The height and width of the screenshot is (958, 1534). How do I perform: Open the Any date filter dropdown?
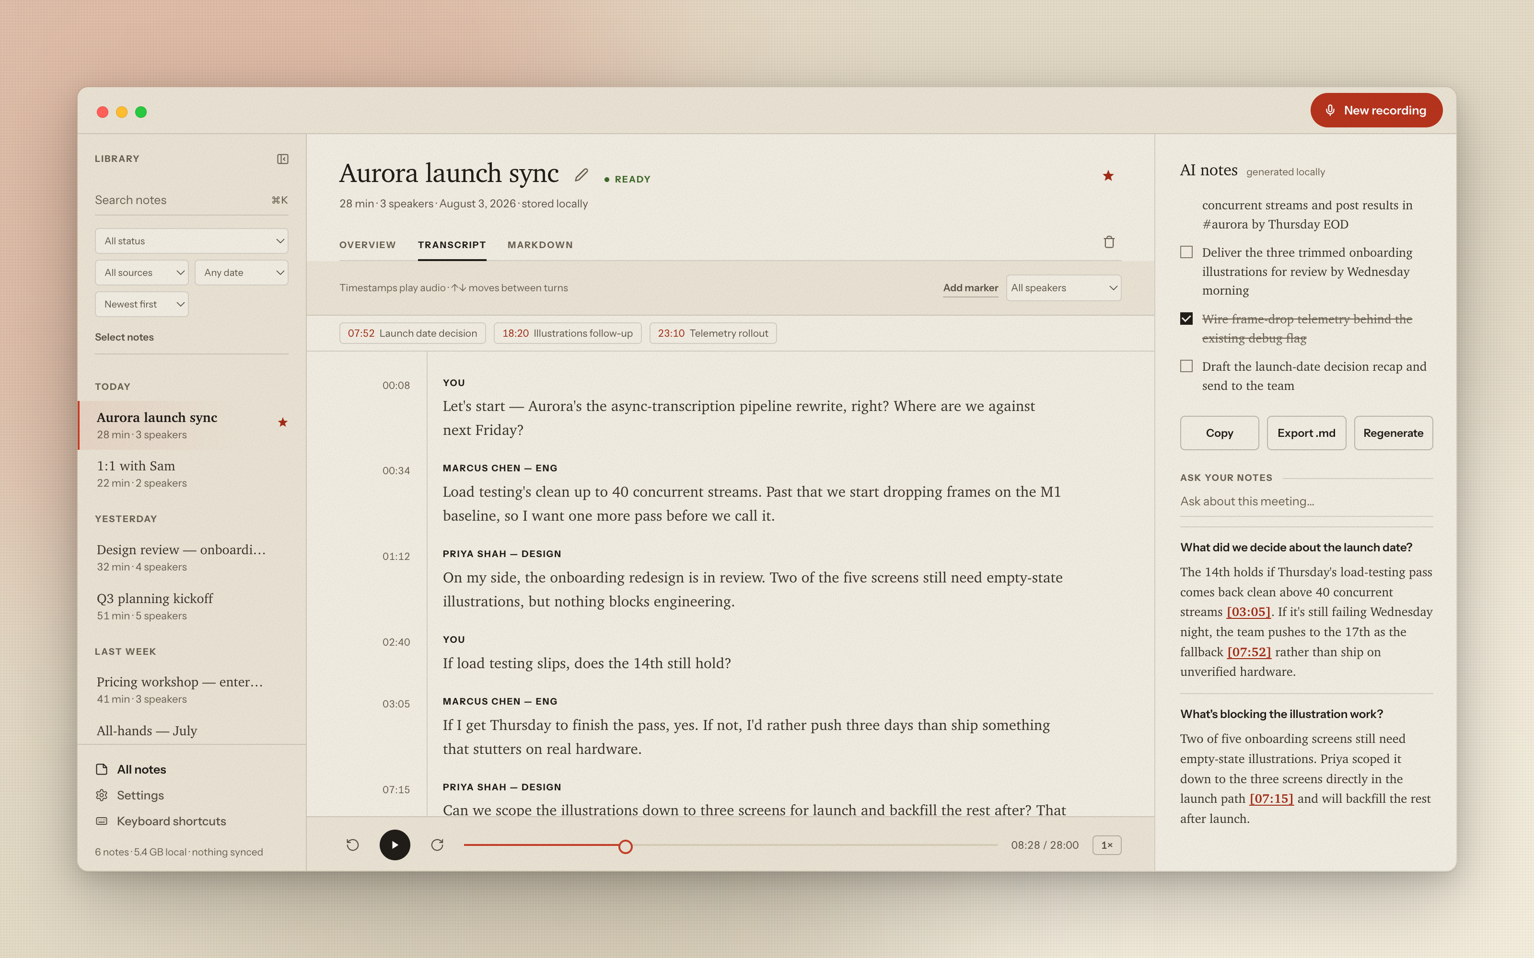242,273
